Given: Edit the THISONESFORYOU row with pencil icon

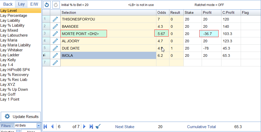Looking at the screenshot, I should click(x=55, y=19).
